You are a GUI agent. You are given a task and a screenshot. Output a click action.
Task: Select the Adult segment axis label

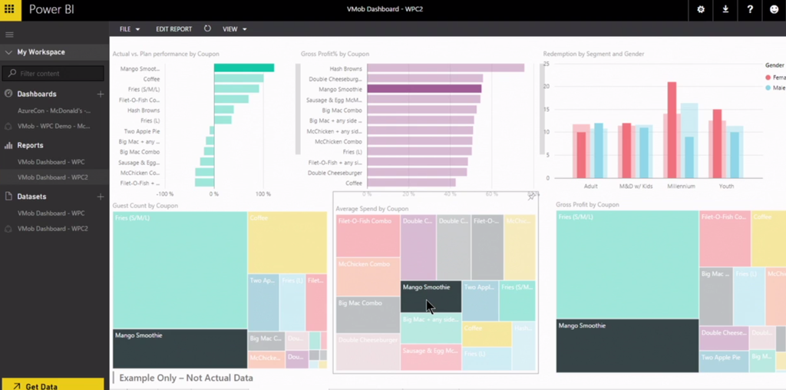pyautogui.click(x=591, y=186)
